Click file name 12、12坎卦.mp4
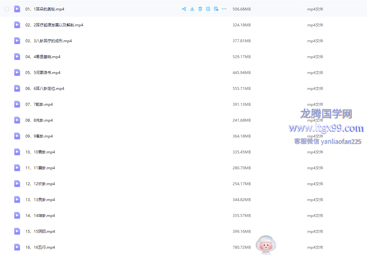 (x=40, y=184)
